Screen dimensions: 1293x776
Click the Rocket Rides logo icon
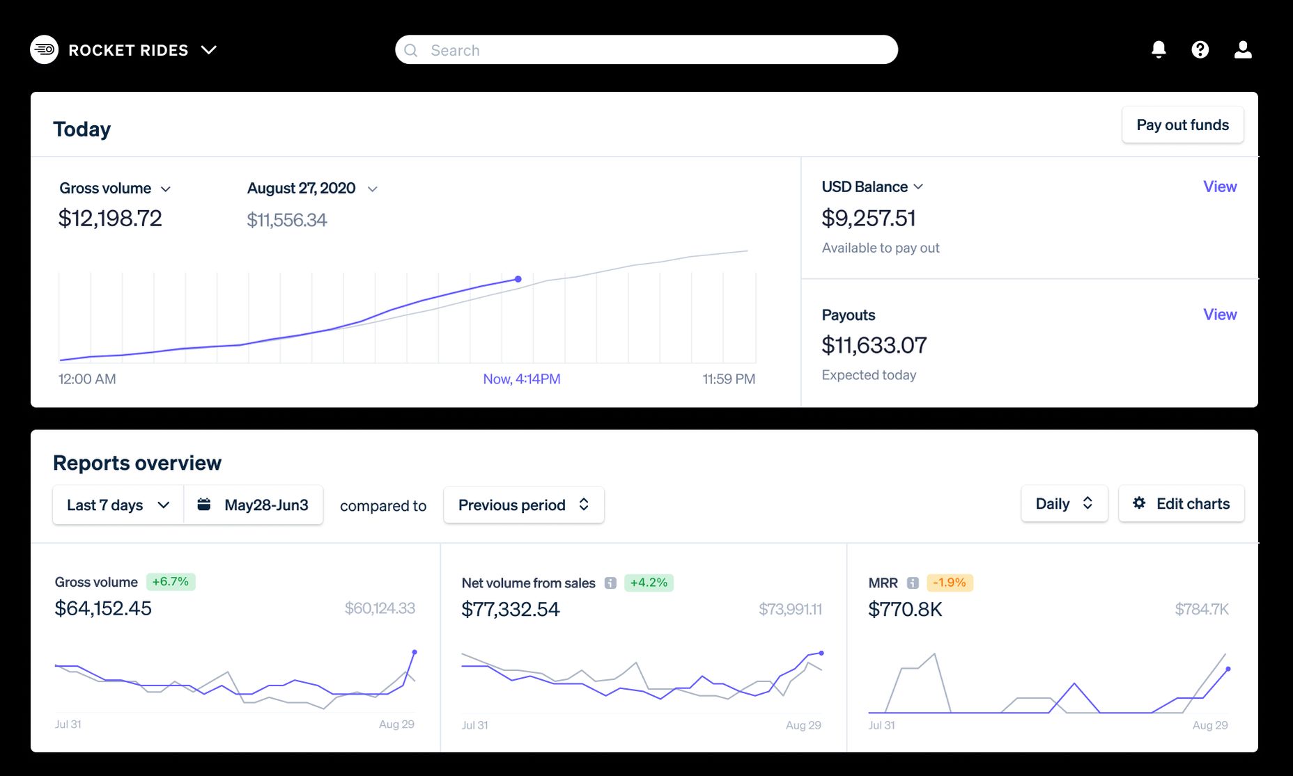[45, 49]
